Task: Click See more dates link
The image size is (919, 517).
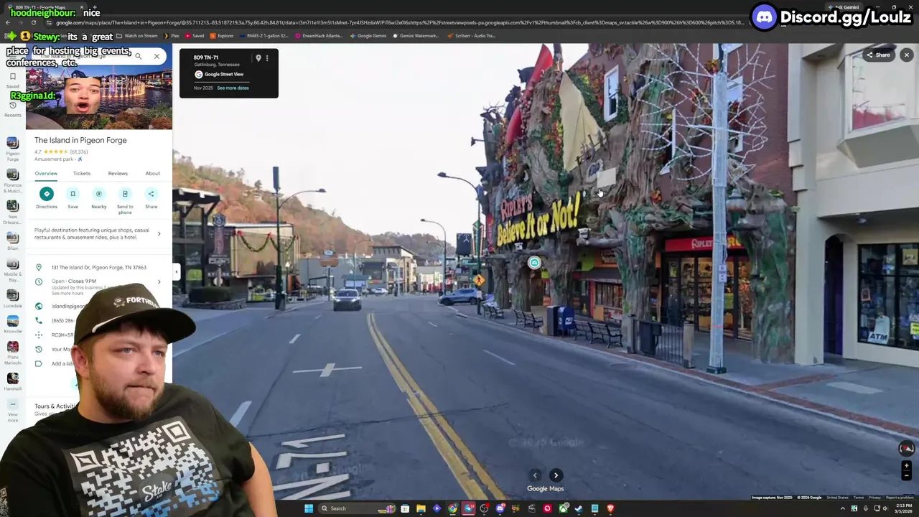Action: [x=233, y=88]
